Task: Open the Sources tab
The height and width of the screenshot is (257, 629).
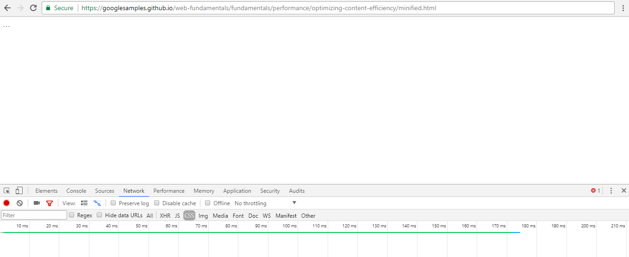Action: click(x=105, y=190)
